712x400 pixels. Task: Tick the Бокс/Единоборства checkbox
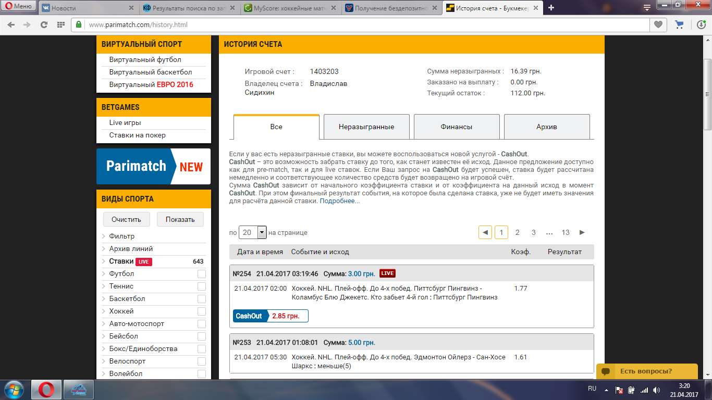point(202,349)
